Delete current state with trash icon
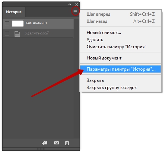The height and width of the screenshot is (153, 164). (x=67, y=143)
